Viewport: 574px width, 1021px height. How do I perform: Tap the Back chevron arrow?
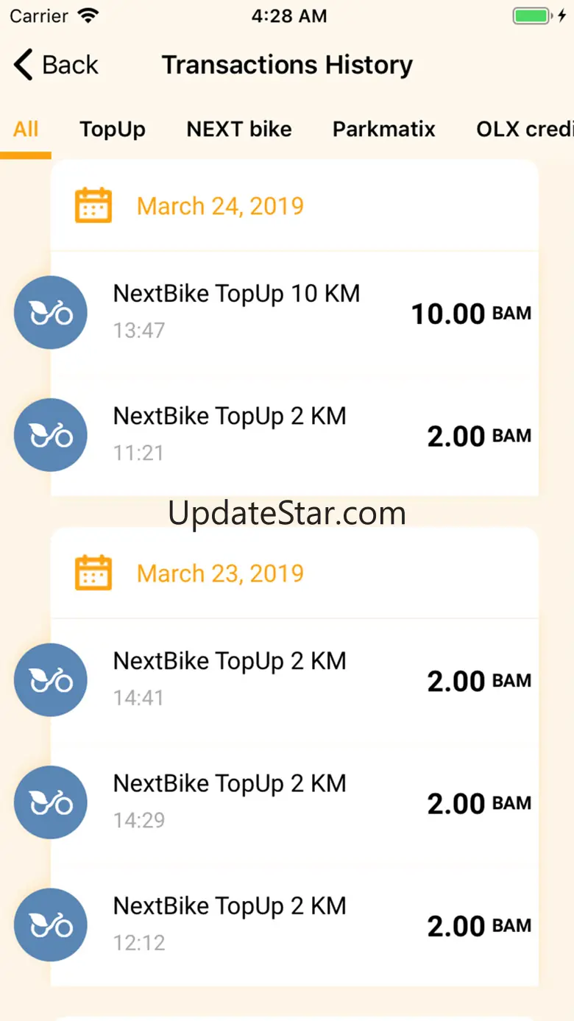click(24, 65)
